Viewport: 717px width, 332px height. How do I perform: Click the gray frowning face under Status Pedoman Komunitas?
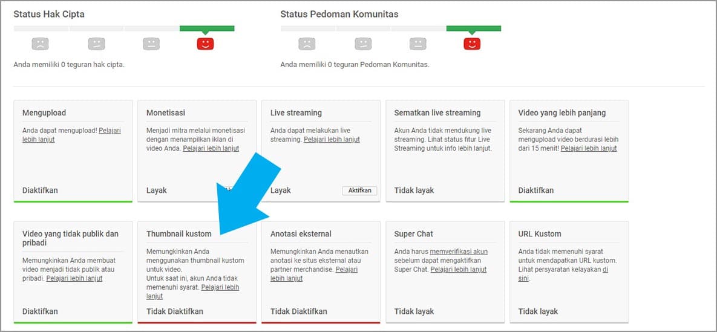click(x=307, y=44)
